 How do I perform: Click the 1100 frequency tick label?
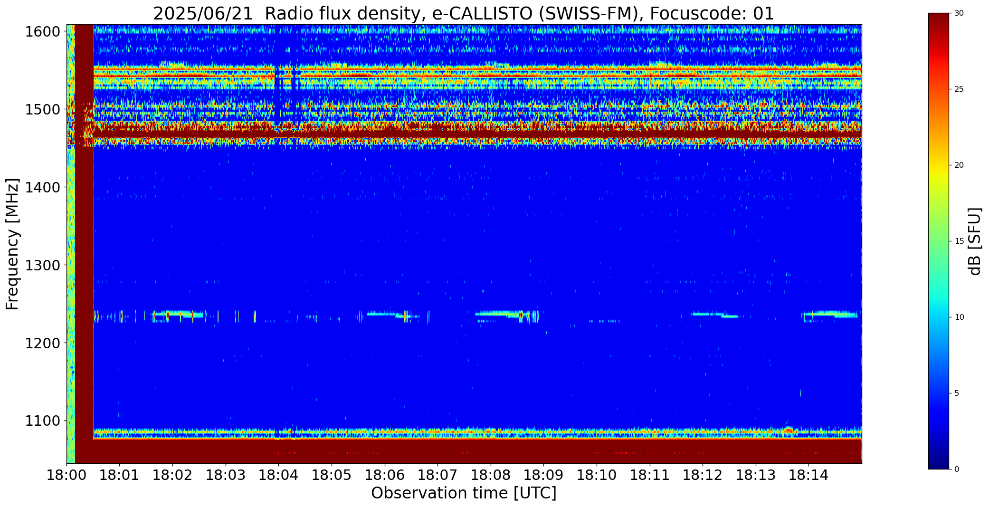[x=42, y=421]
